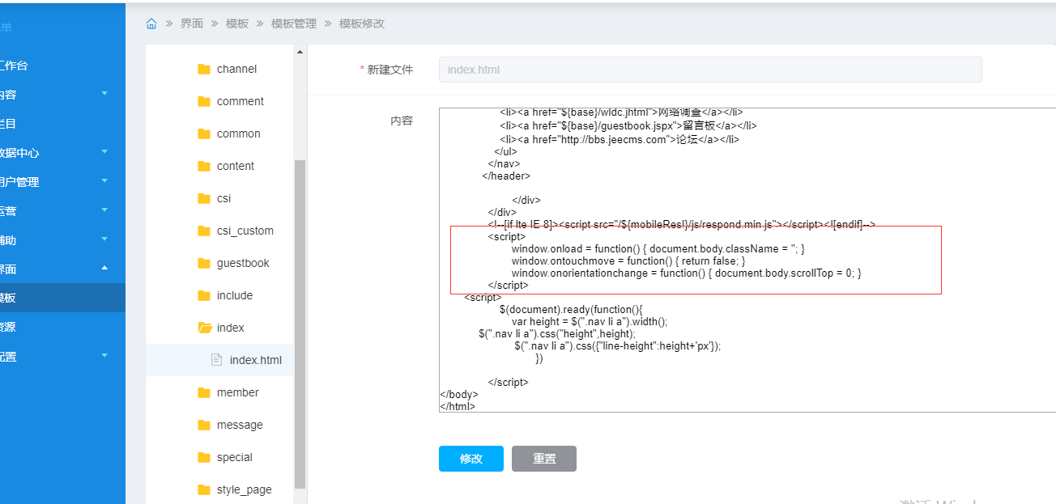Open the style_page folder icon
This screenshot has width=1056, height=504.
point(204,489)
